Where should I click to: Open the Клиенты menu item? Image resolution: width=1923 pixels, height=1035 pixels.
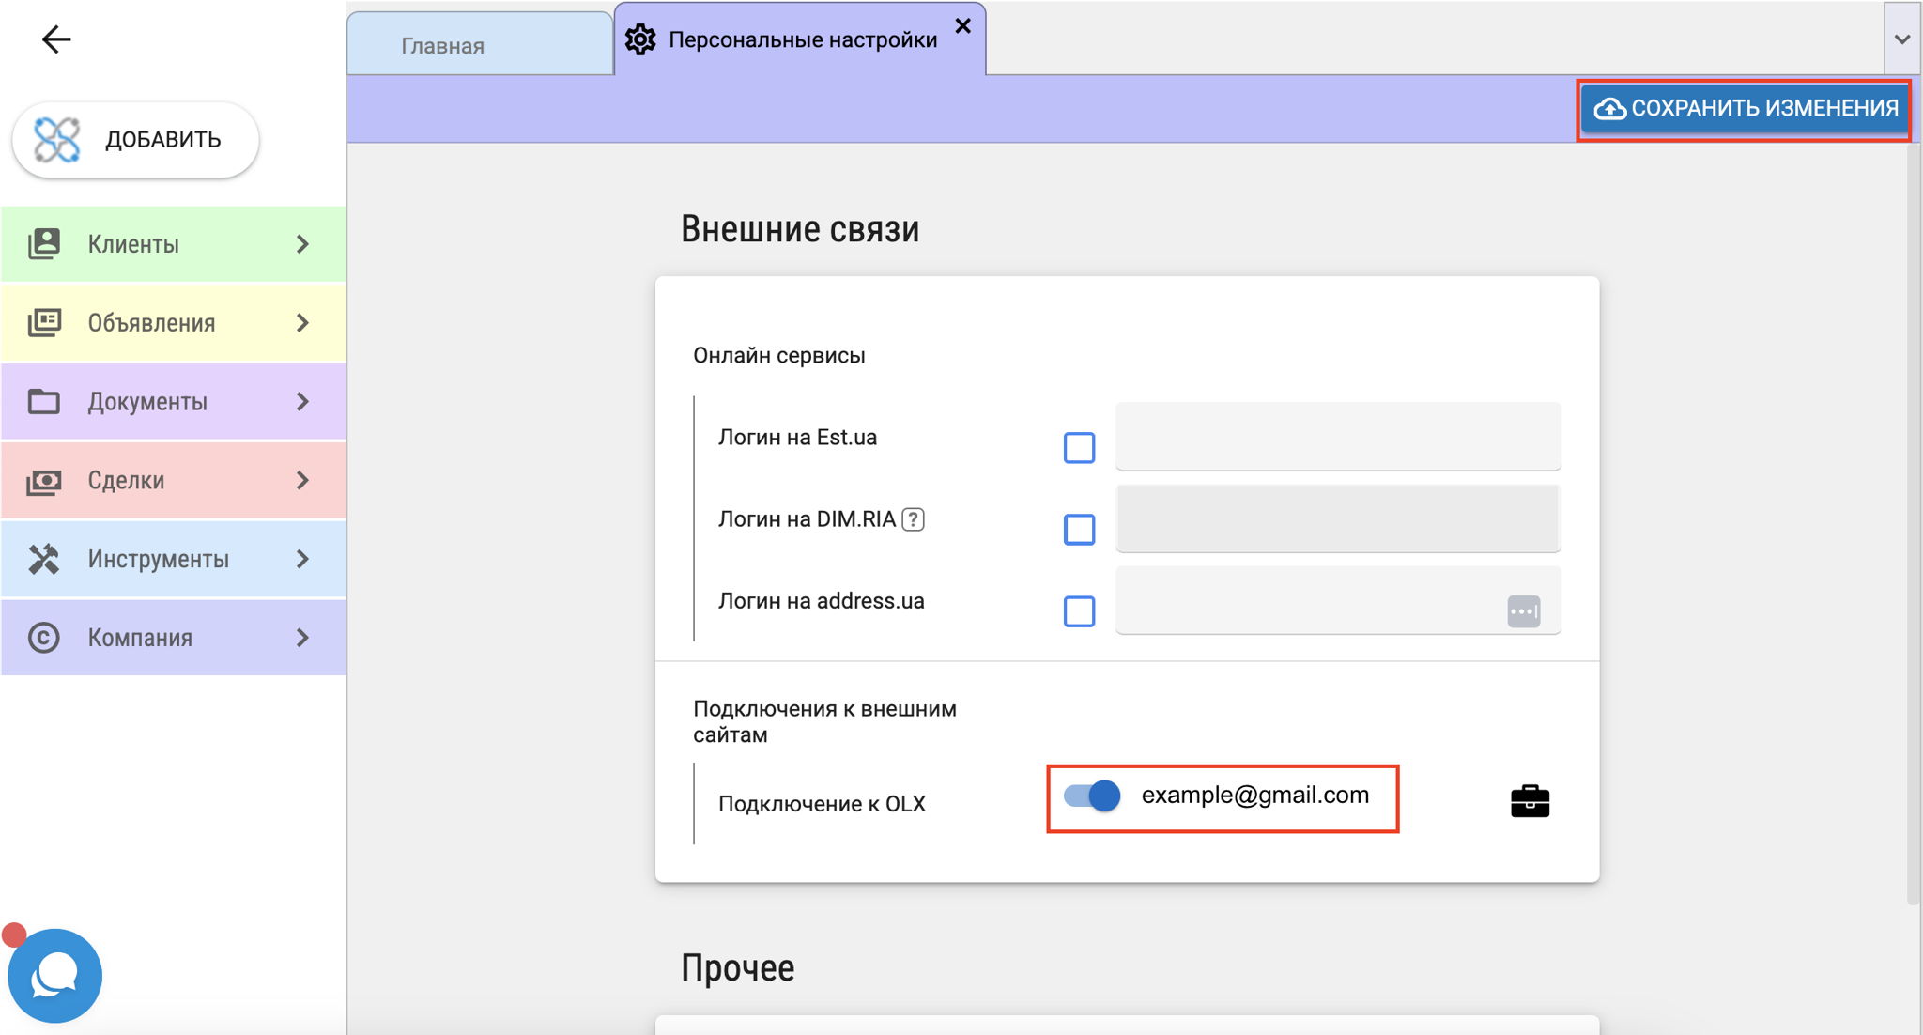click(x=174, y=244)
